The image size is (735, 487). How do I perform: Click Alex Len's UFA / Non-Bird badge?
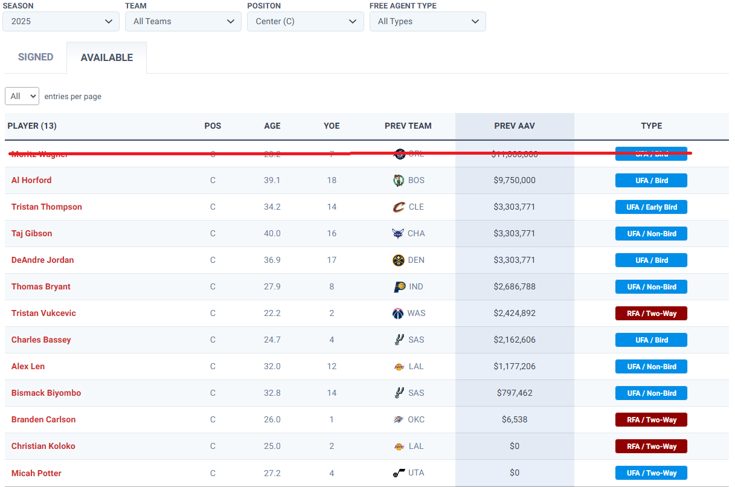[x=651, y=366]
